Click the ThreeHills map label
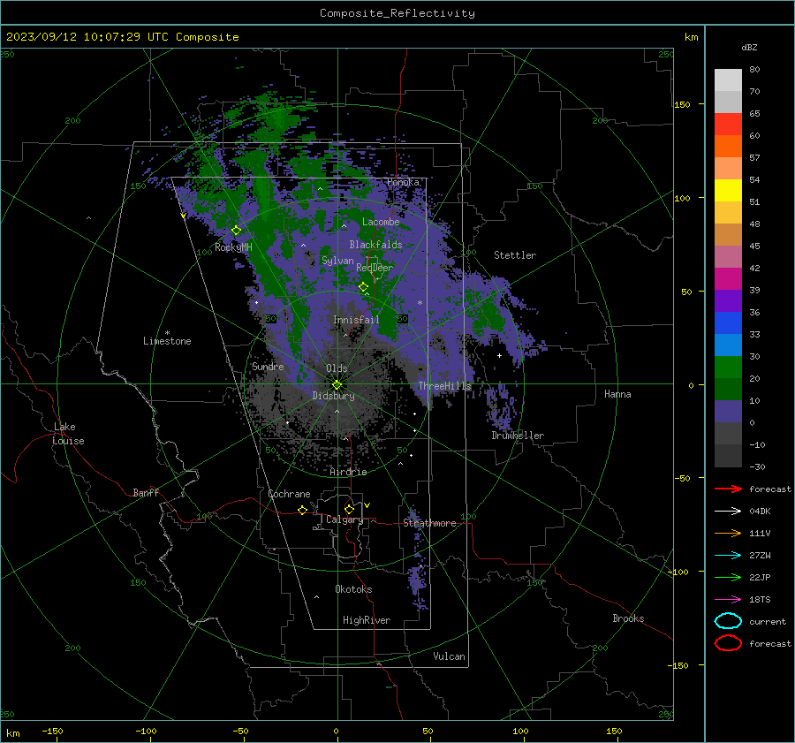Viewport: 795px width, 743px height. tap(444, 386)
